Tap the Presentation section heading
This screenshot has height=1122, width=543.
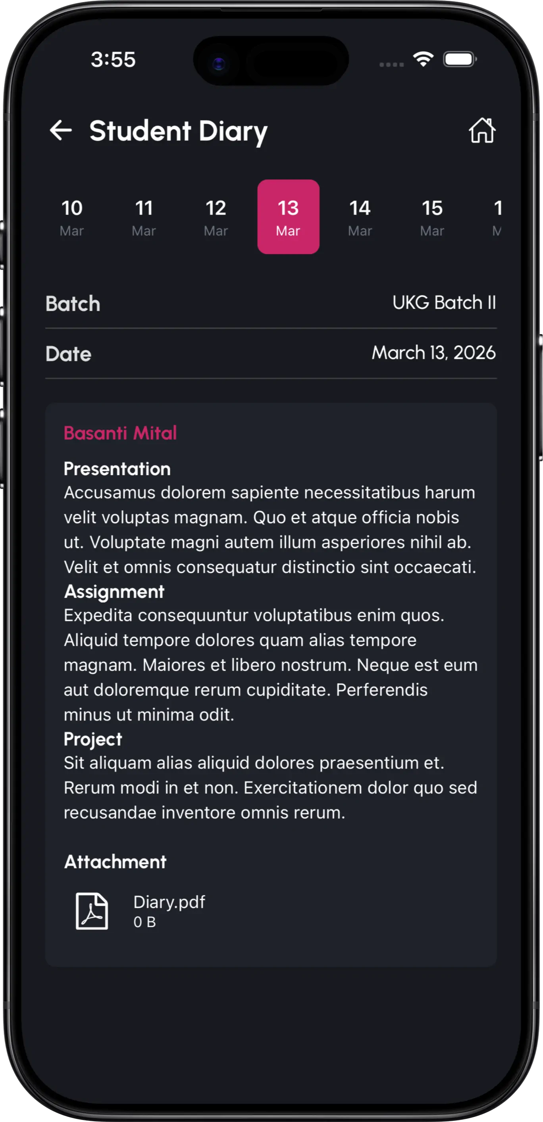117,469
